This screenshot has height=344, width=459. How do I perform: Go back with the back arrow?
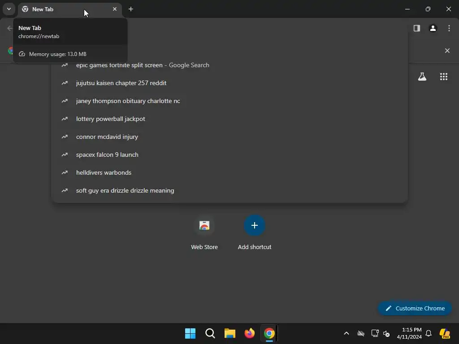pyautogui.click(x=10, y=28)
